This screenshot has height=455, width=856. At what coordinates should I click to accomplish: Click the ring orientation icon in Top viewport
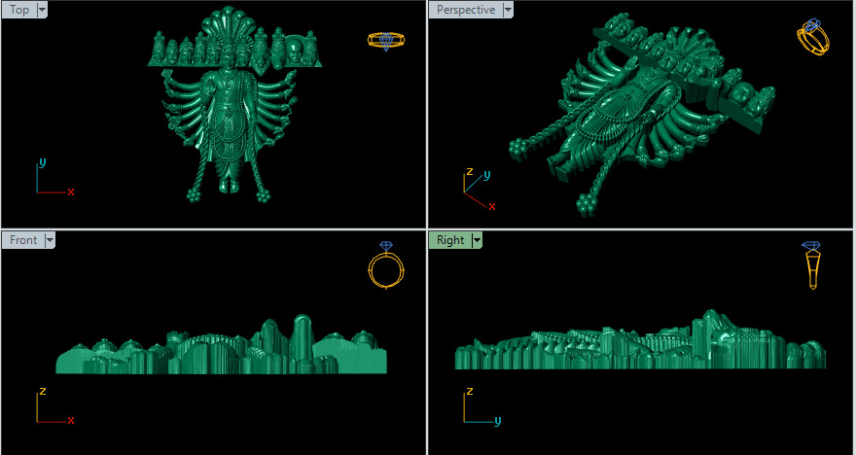click(386, 41)
